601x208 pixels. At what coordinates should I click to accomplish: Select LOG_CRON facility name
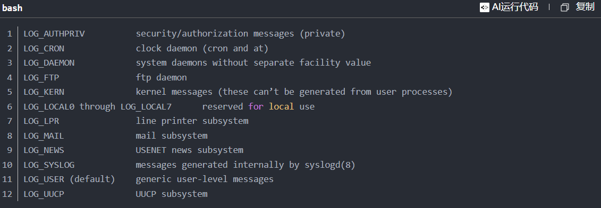[x=44, y=49]
